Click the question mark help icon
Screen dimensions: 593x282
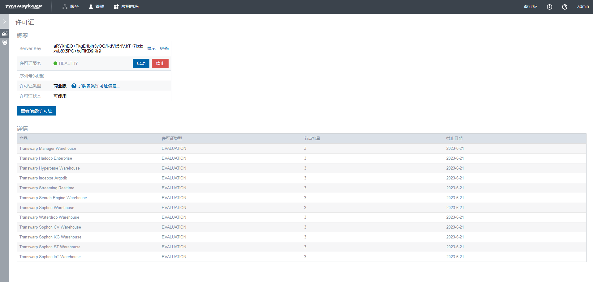point(74,86)
